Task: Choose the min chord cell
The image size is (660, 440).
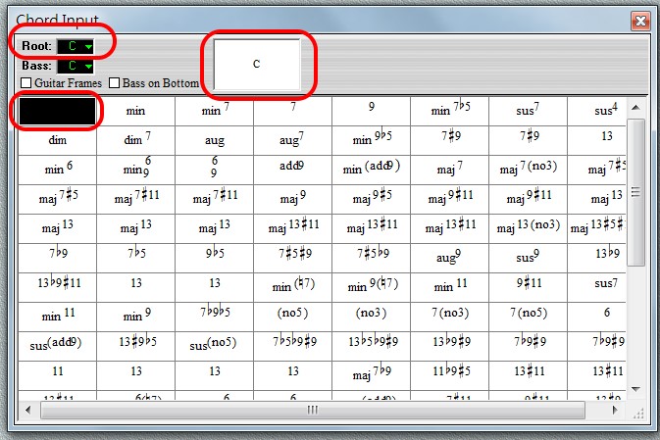Action: [136, 111]
